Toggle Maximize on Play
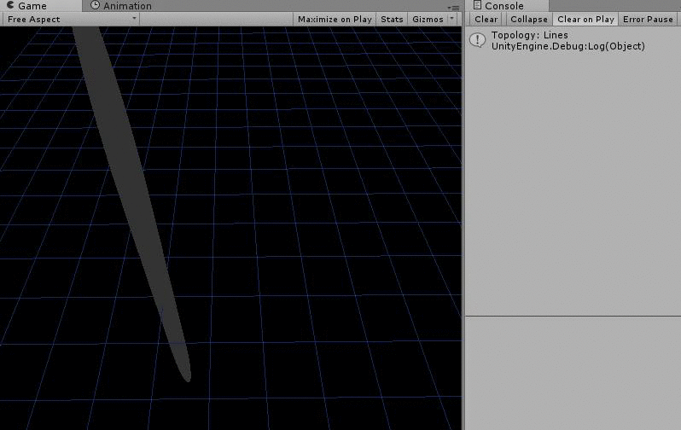Viewport: 681px width, 430px height. pyautogui.click(x=335, y=19)
